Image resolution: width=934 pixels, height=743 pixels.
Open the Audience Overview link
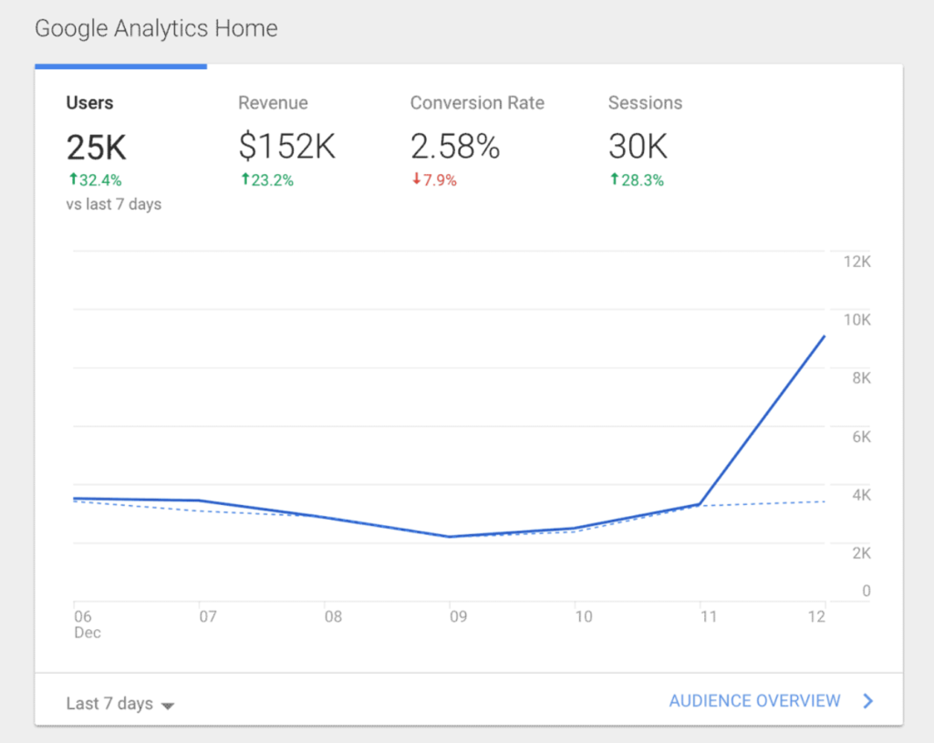754,701
